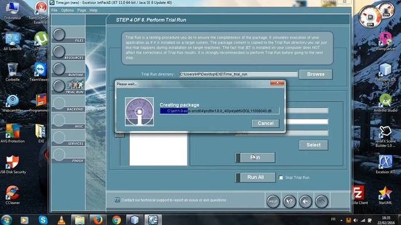The height and width of the screenshot is (225, 401).
Task: Launch Excelsior JET desktop shortcut
Action: tap(385, 164)
